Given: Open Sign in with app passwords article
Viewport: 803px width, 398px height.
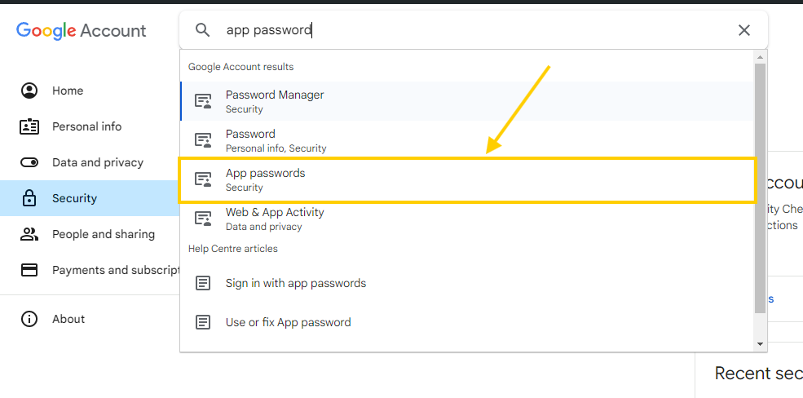Looking at the screenshot, I should click(x=467, y=283).
